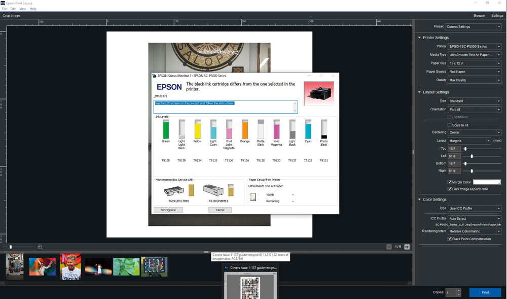Toggle the Margin Color checkbox
The height and width of the screenshot is (299, 507).
(449, 182)
